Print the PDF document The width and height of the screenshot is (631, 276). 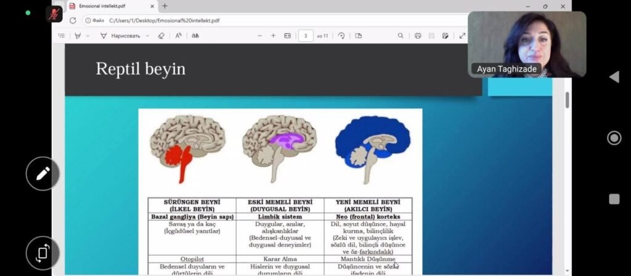418,36
